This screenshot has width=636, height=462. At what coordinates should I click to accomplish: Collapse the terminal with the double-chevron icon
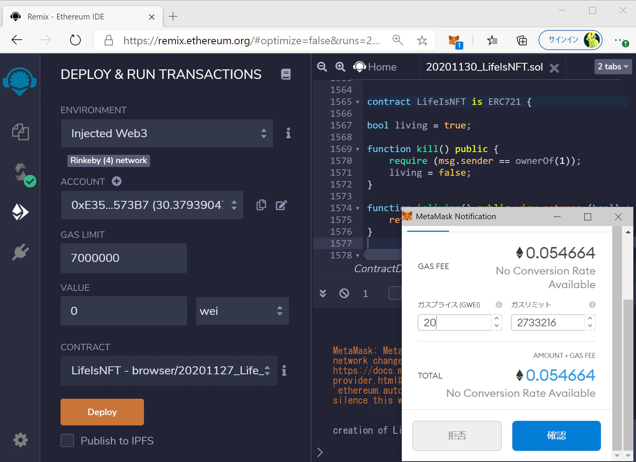pyautogui.click(x=323, y=293)
